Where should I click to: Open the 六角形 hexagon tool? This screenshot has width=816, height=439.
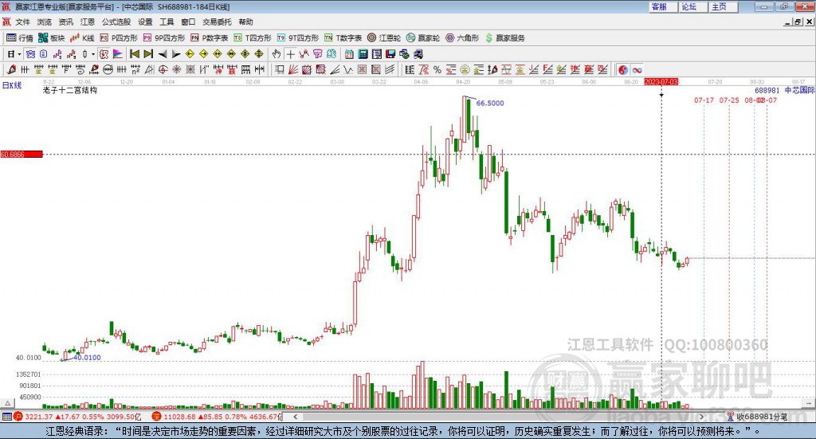pyautogui.click(x=462, y=38)
